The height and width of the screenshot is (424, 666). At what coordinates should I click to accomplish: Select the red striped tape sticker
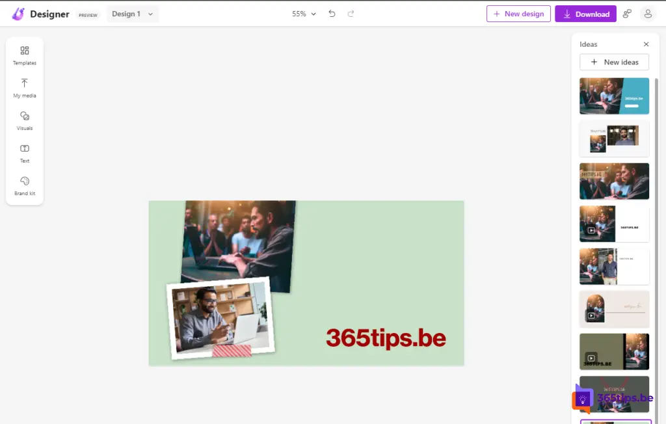click(x=232, y=351)
